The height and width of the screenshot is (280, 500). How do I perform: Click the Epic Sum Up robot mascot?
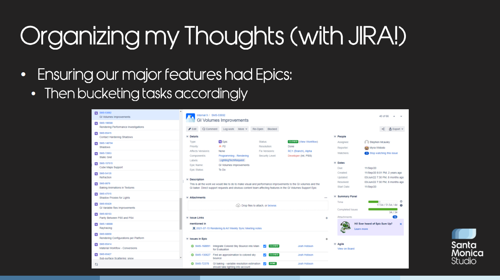tap(345, 226)
